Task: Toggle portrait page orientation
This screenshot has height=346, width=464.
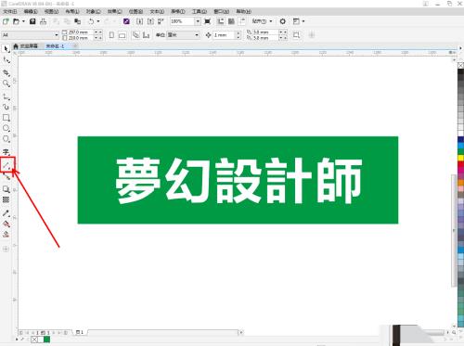Action: (111, 35)
